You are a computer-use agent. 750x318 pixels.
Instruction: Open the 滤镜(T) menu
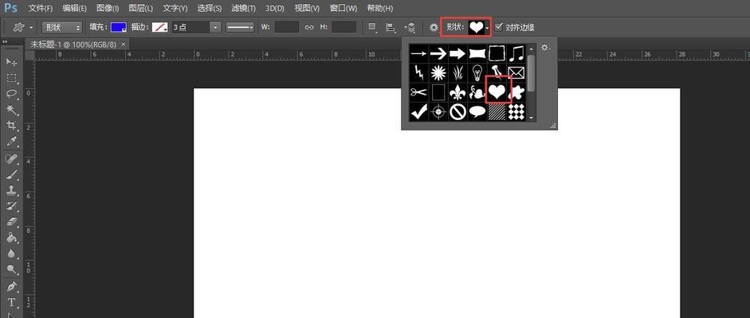click(243, 8)
